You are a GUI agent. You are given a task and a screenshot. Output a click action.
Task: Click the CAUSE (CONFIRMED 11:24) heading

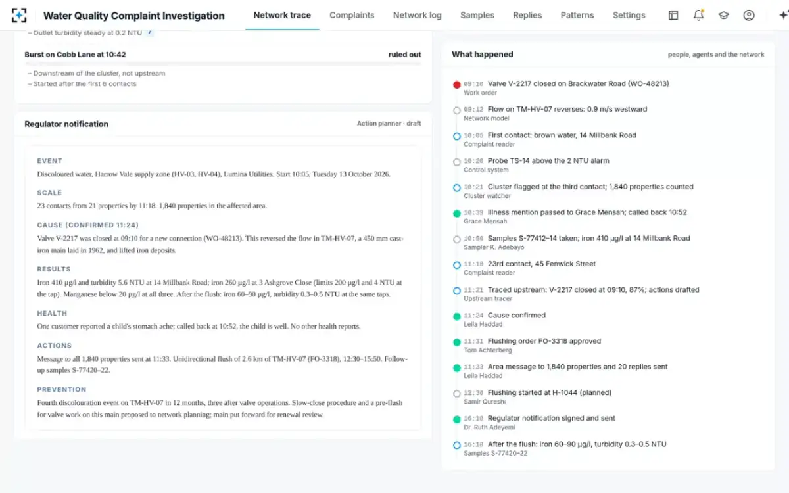point(88,225)
